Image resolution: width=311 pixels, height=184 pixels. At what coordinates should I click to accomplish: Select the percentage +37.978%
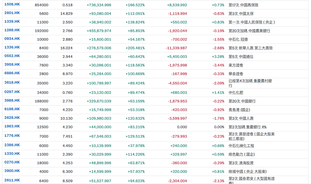click(136, 146)
